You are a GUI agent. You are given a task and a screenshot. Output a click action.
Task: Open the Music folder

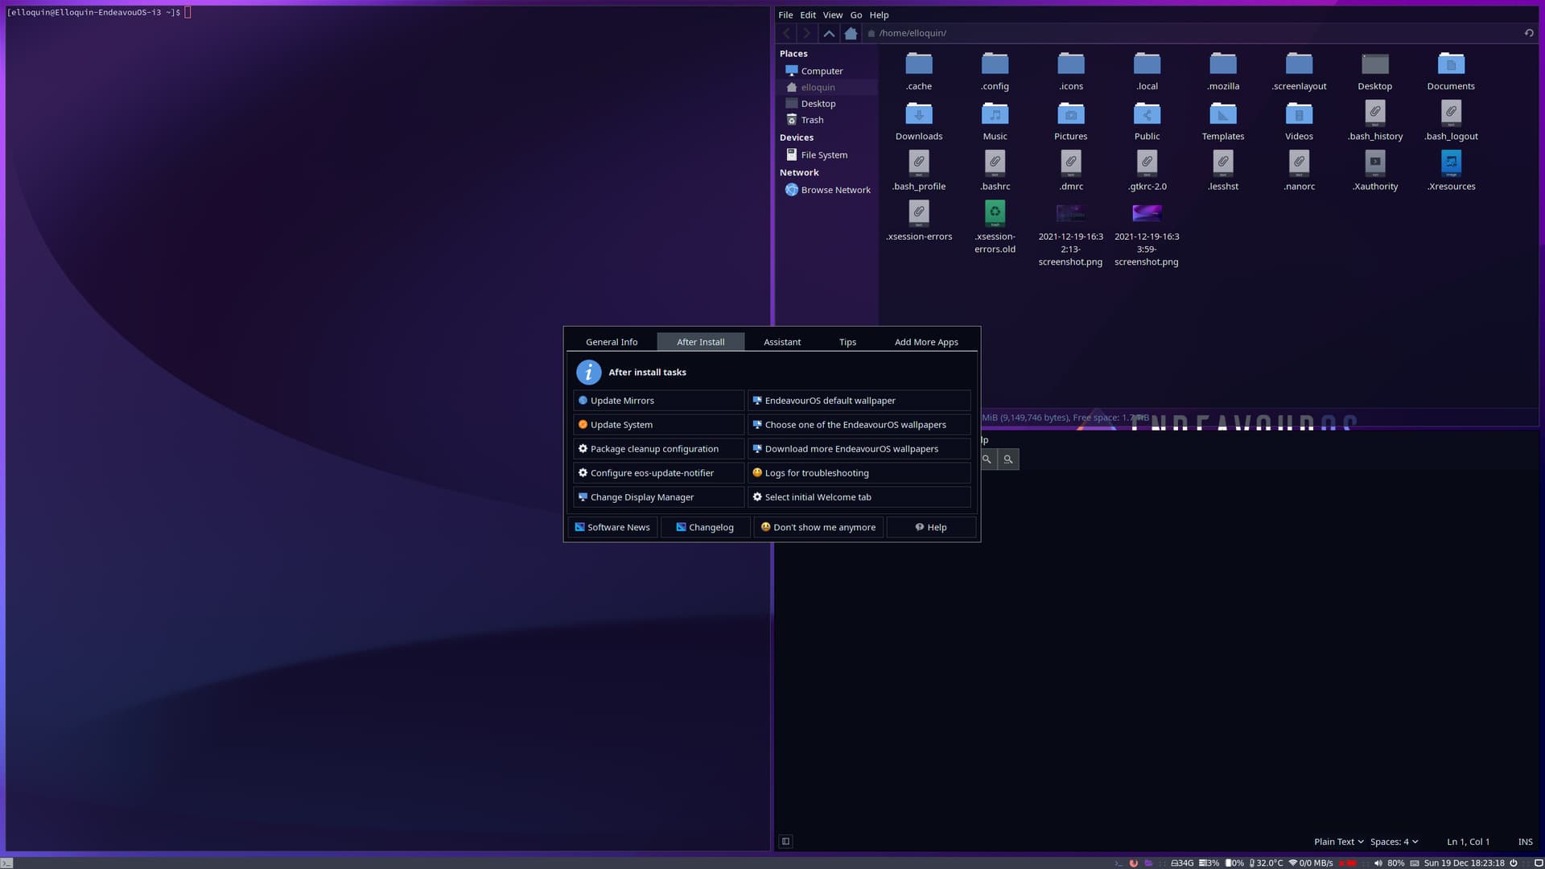[x=995, y=121]
